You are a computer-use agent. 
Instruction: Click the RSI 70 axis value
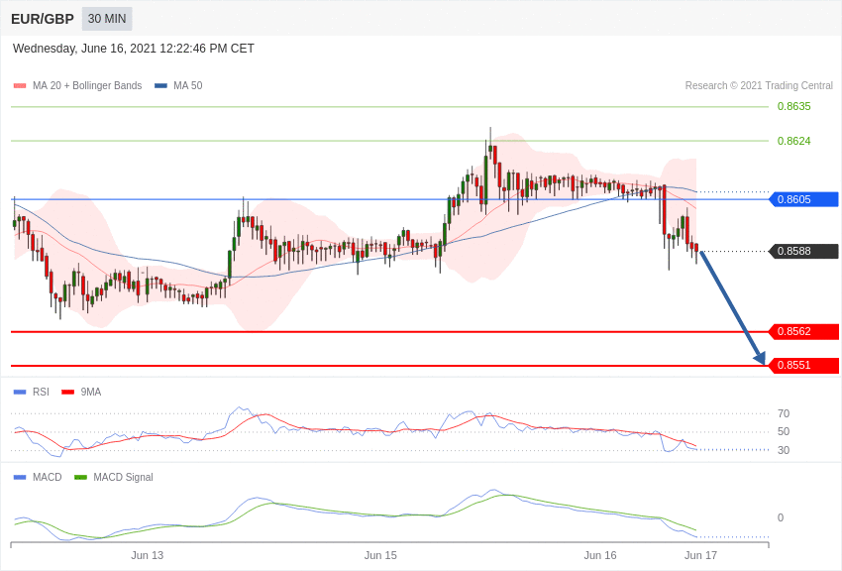(x=784, y=413)
